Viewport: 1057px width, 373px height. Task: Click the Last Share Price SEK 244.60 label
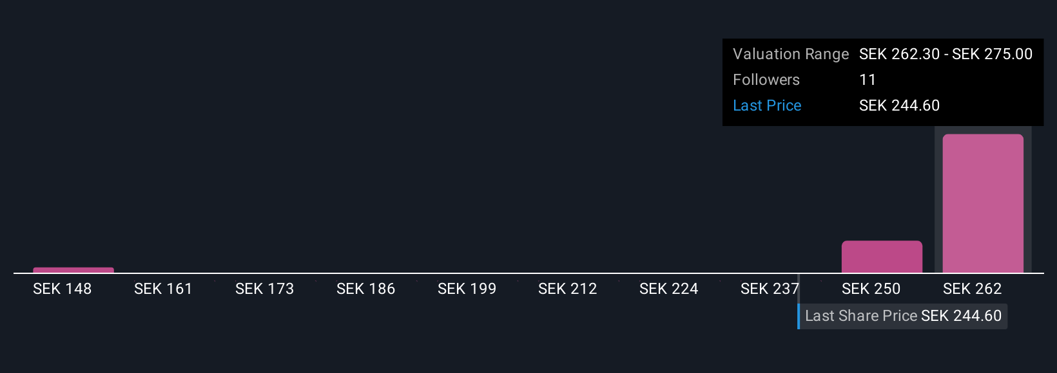tap(903, 316)
